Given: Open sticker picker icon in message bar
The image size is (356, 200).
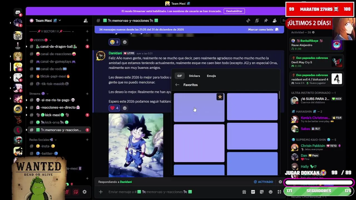Looking at the screenshot, I should tap(262, 192).
